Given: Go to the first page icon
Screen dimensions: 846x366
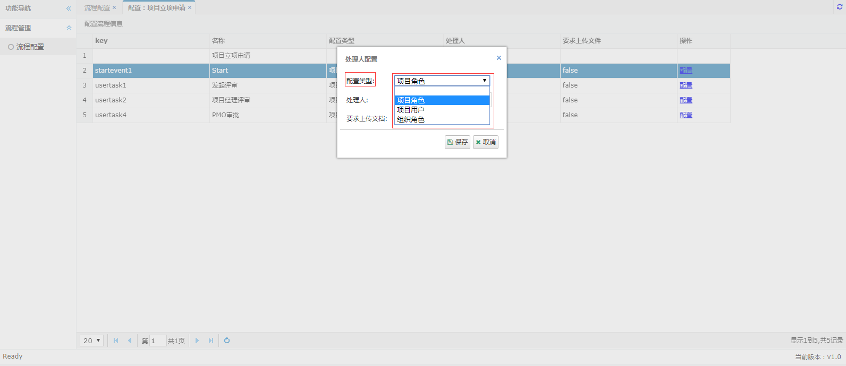Looking at the screenshot, I should coord(116,341).
